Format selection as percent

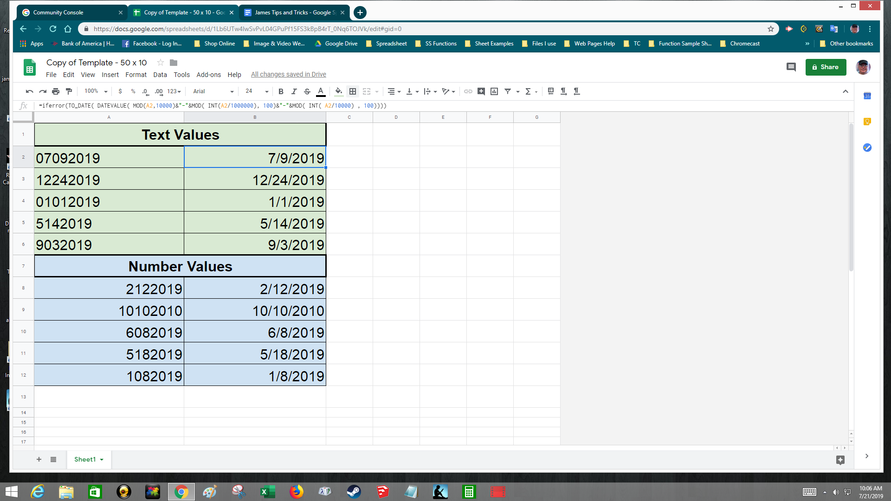pyautogui.click(x=133, y=91)
